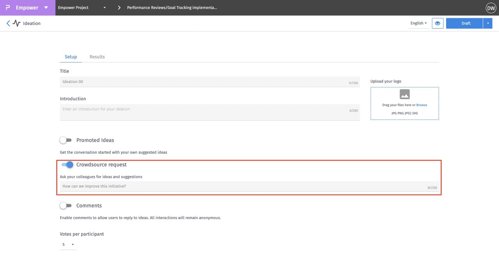Click the Ideation pulse icon
This screenshot has width=499, height=272.
coord(16,23)
